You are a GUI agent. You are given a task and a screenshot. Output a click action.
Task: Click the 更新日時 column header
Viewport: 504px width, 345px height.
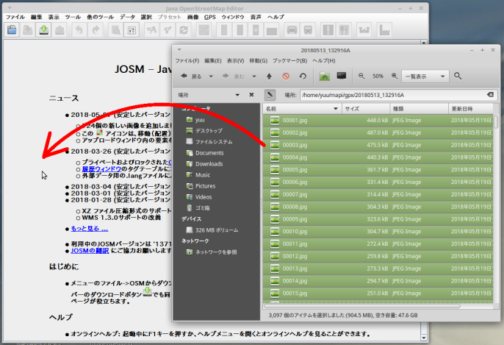point(470,109)
